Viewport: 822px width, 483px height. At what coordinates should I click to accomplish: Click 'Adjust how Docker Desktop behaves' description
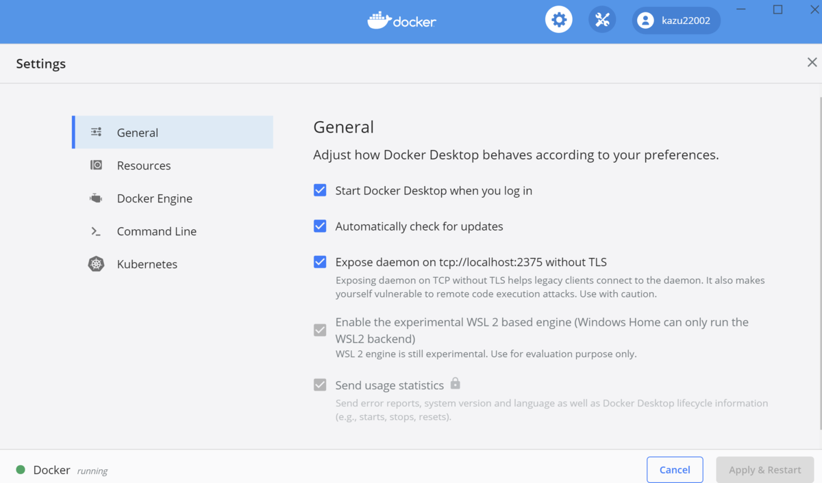coord(516,155)
